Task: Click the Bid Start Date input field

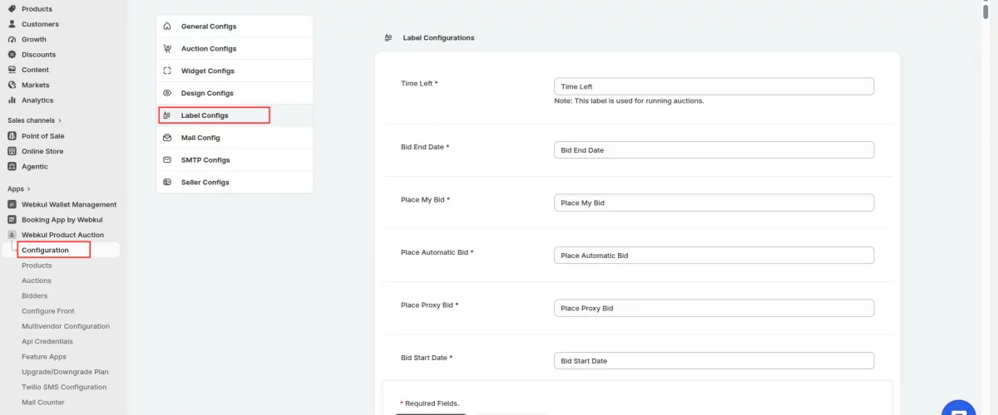Action: coord(714,361)
